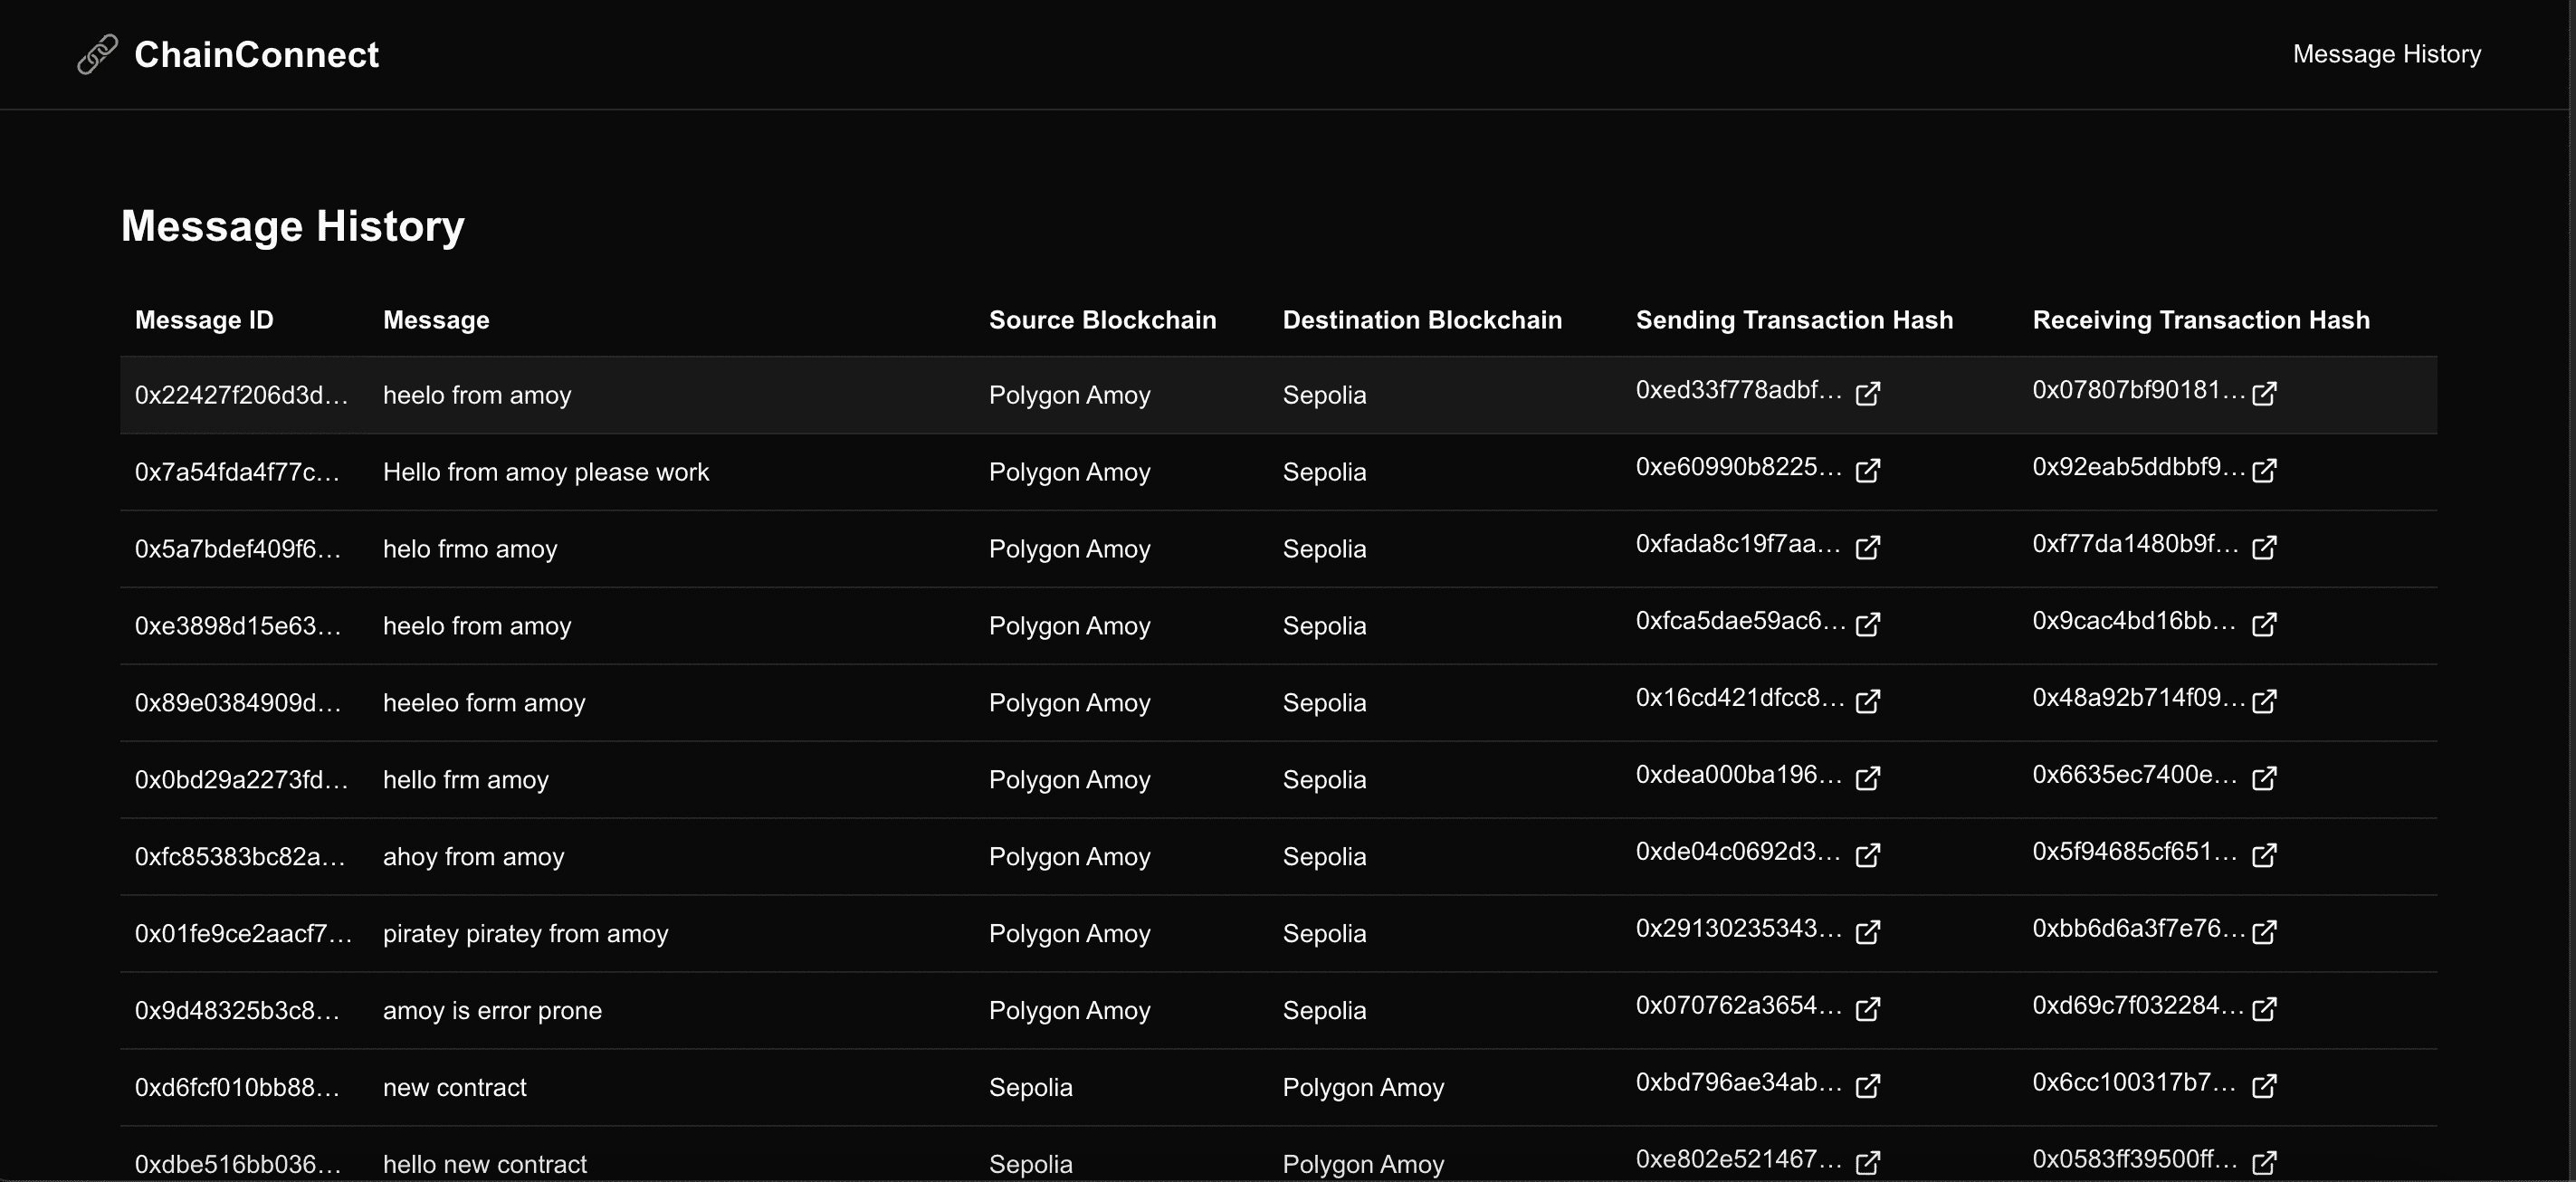The height and width of the screenshot is (1182, 2576).
Task: Select message ID 0xe3898d15e63
Action: click(238, 626)
